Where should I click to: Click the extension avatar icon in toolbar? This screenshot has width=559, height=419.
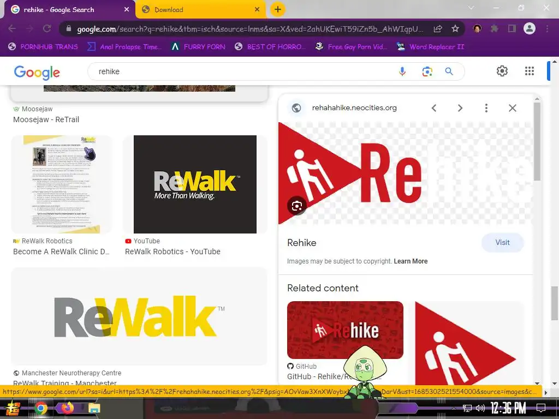pos(477,28)
